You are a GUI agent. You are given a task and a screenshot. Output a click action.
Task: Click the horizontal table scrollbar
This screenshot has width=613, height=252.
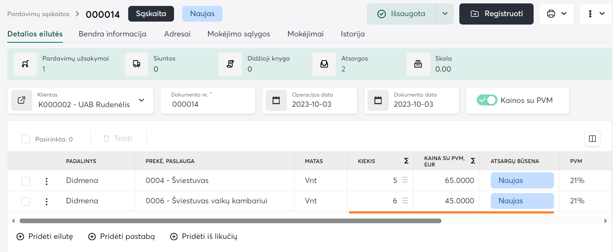230,221
